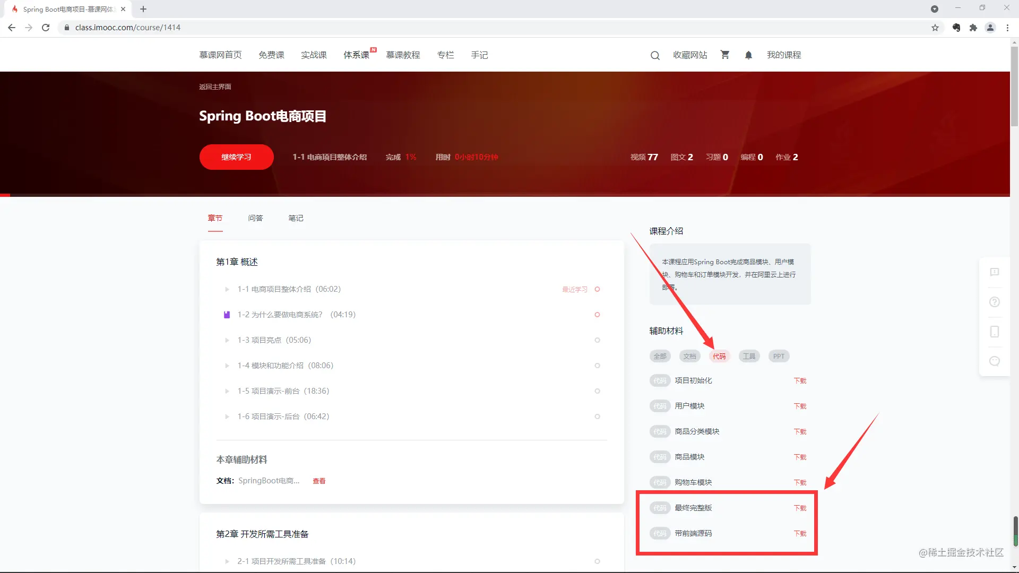This screenshot has width=1019, height=573.
Task: Open lesson 1-2 为什么要做电商系统?
Action: point(297,315)
